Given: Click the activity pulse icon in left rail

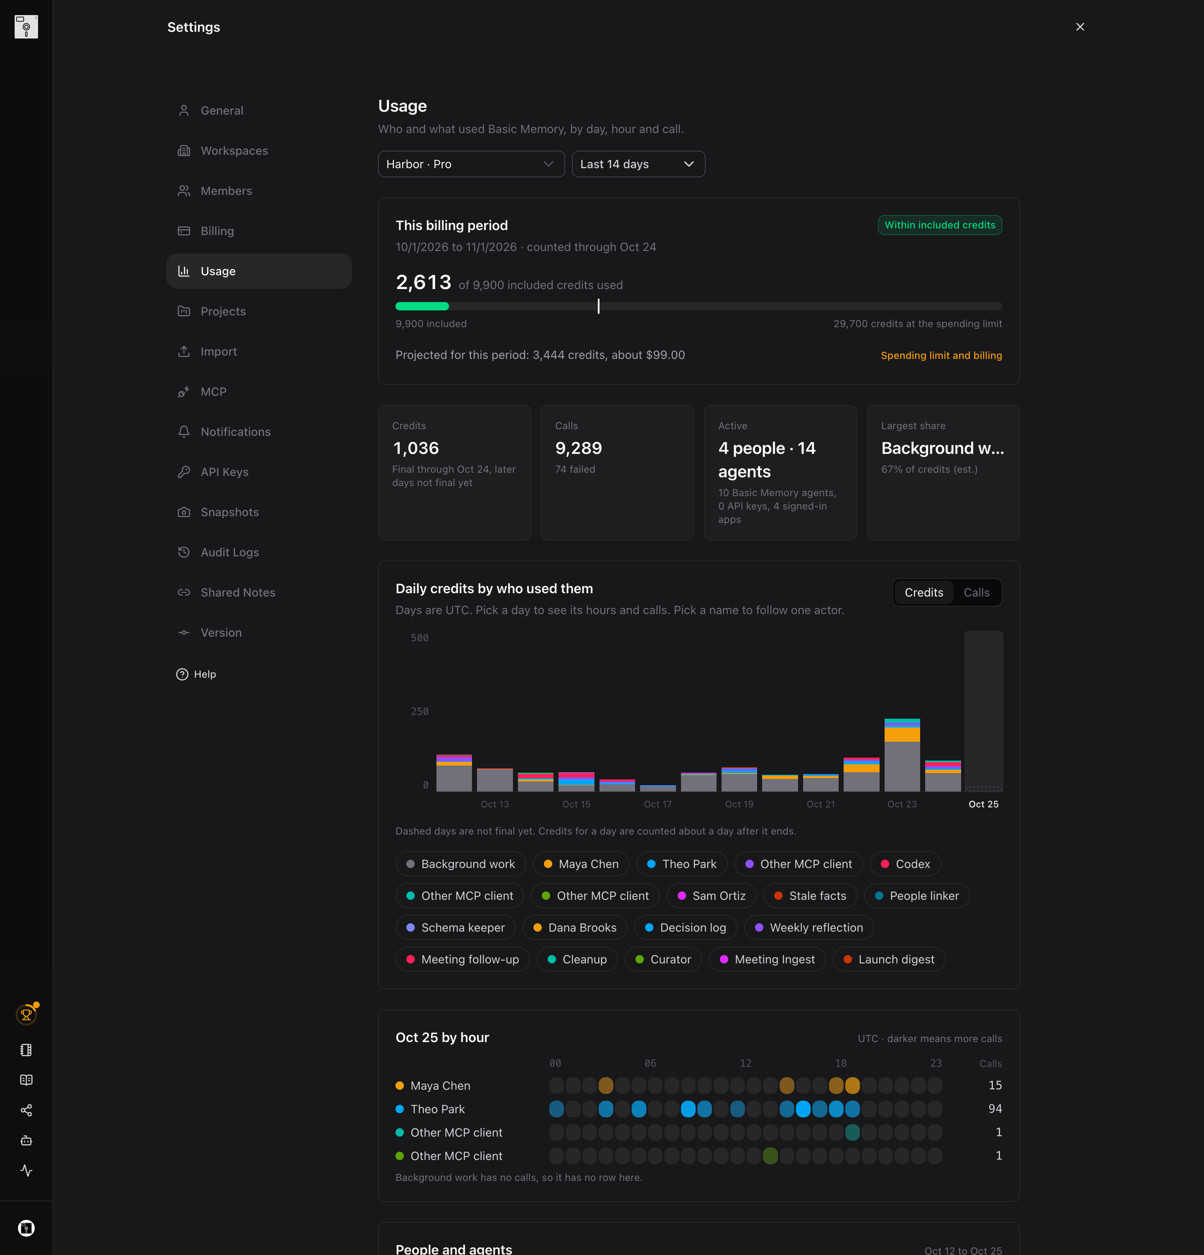Looking at the screenshot, I should point(26,1170).
